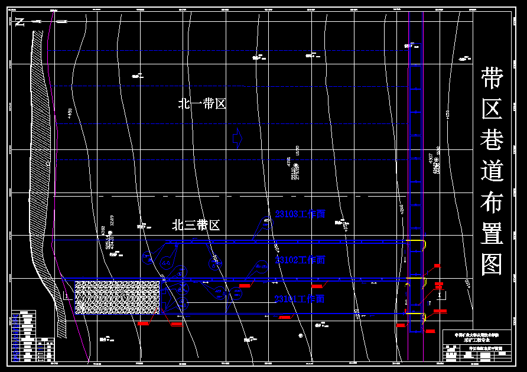Screen dimensions: 527x372
Task: Click the 北一带区 zone label
Action: click(202, 104)
